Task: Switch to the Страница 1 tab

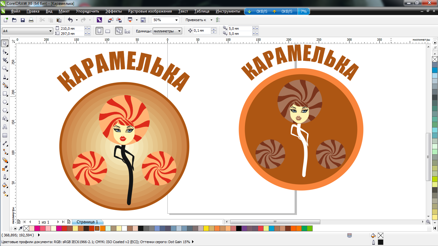Action: (x=87, y=222)
